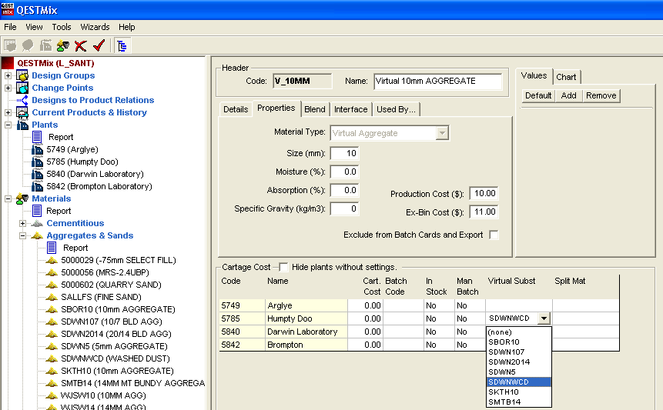Click the red X toolbar icon
The image size is (663, 410).
point(81,46)
